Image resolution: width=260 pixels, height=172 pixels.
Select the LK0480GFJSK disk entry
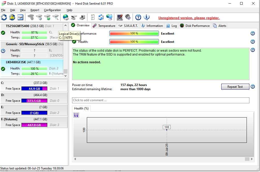click(x=32, y=68)
